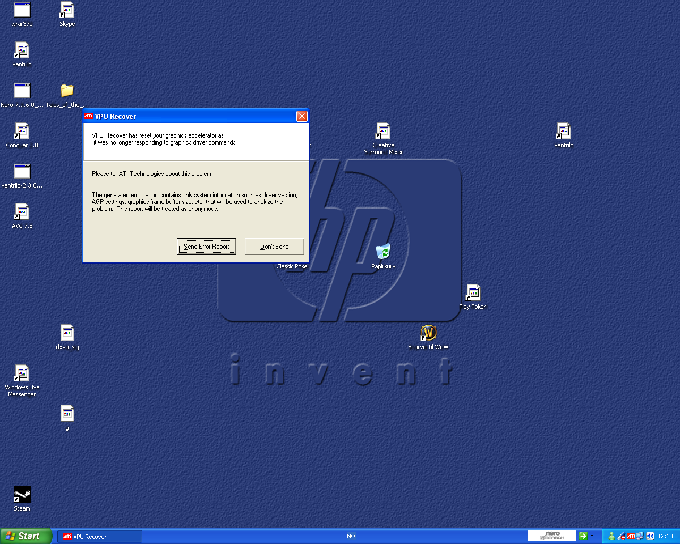680x544 pixels.
Task: Select the Papirkurv recycle bin icon
Action: click(x=383, y=252)
